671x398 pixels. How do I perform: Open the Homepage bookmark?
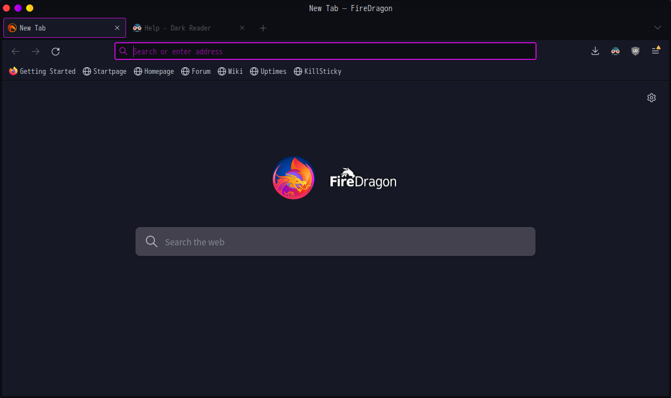(154, 71)
